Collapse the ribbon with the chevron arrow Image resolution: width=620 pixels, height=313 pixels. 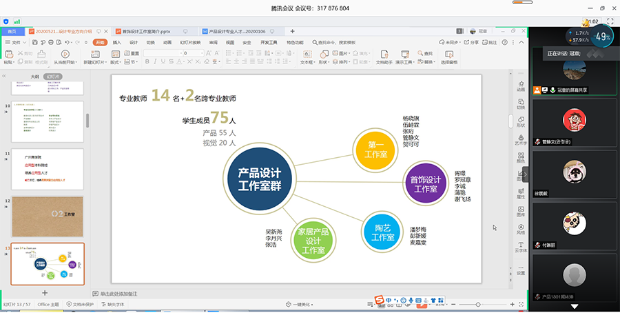[521, 42]
